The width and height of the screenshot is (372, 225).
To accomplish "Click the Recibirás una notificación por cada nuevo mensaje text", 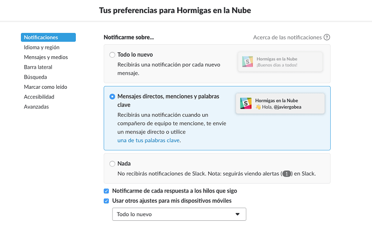I will pyautogui.click(x=169, y=69).
